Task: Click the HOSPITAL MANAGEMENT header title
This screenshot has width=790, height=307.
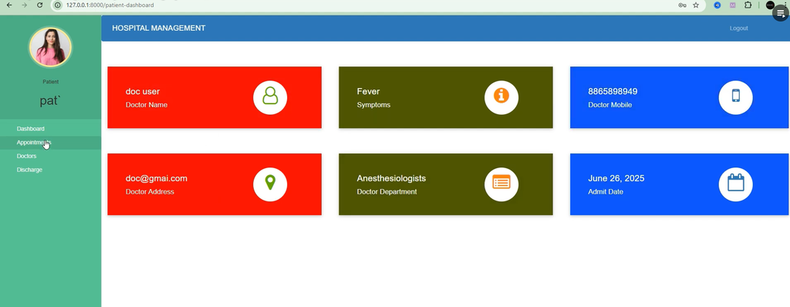Action: [x=159, y=29]
